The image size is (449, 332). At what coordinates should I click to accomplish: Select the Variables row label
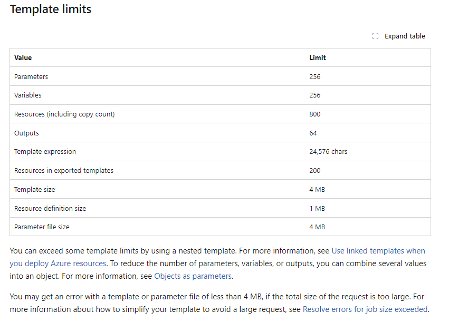click(27, 95)
